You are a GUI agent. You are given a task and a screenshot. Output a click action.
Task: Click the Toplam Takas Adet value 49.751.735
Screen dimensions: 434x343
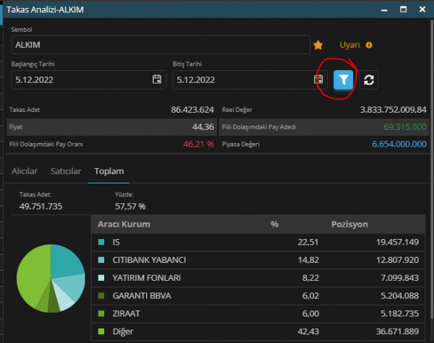pyautogui.click(x=41, y=207)
